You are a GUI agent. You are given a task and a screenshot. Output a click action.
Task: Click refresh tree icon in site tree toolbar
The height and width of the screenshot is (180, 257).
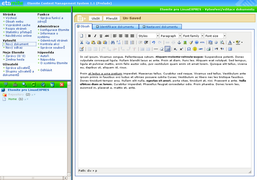pyautogui.click(x=33, y=84)
